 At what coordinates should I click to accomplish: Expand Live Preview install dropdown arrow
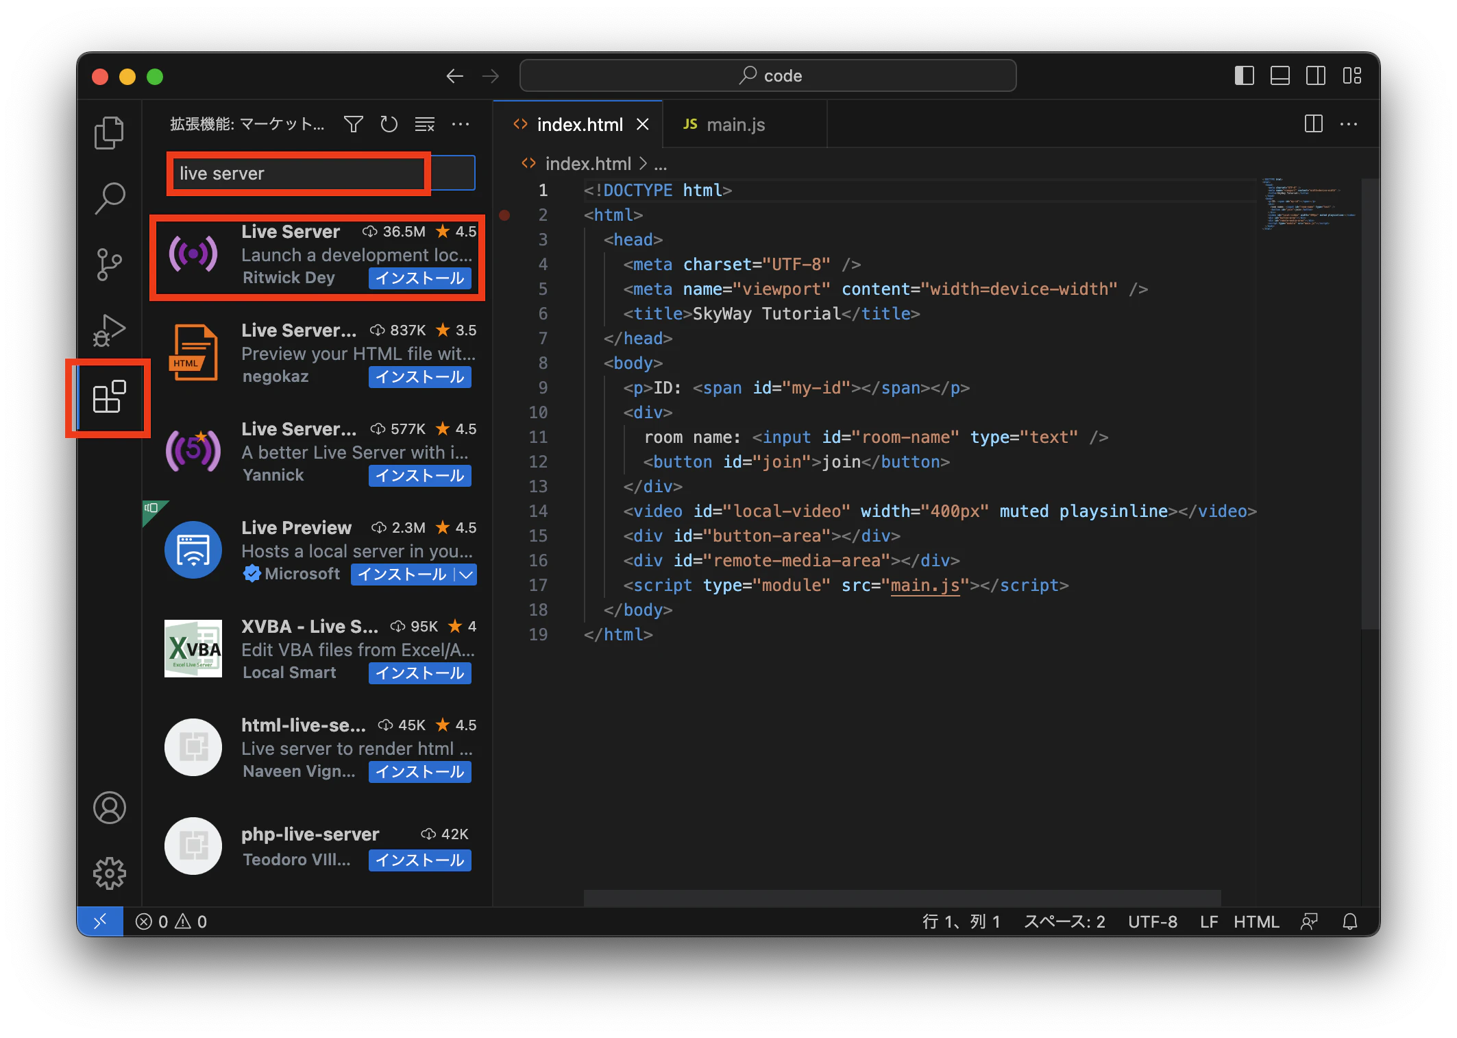pos(466,575)
